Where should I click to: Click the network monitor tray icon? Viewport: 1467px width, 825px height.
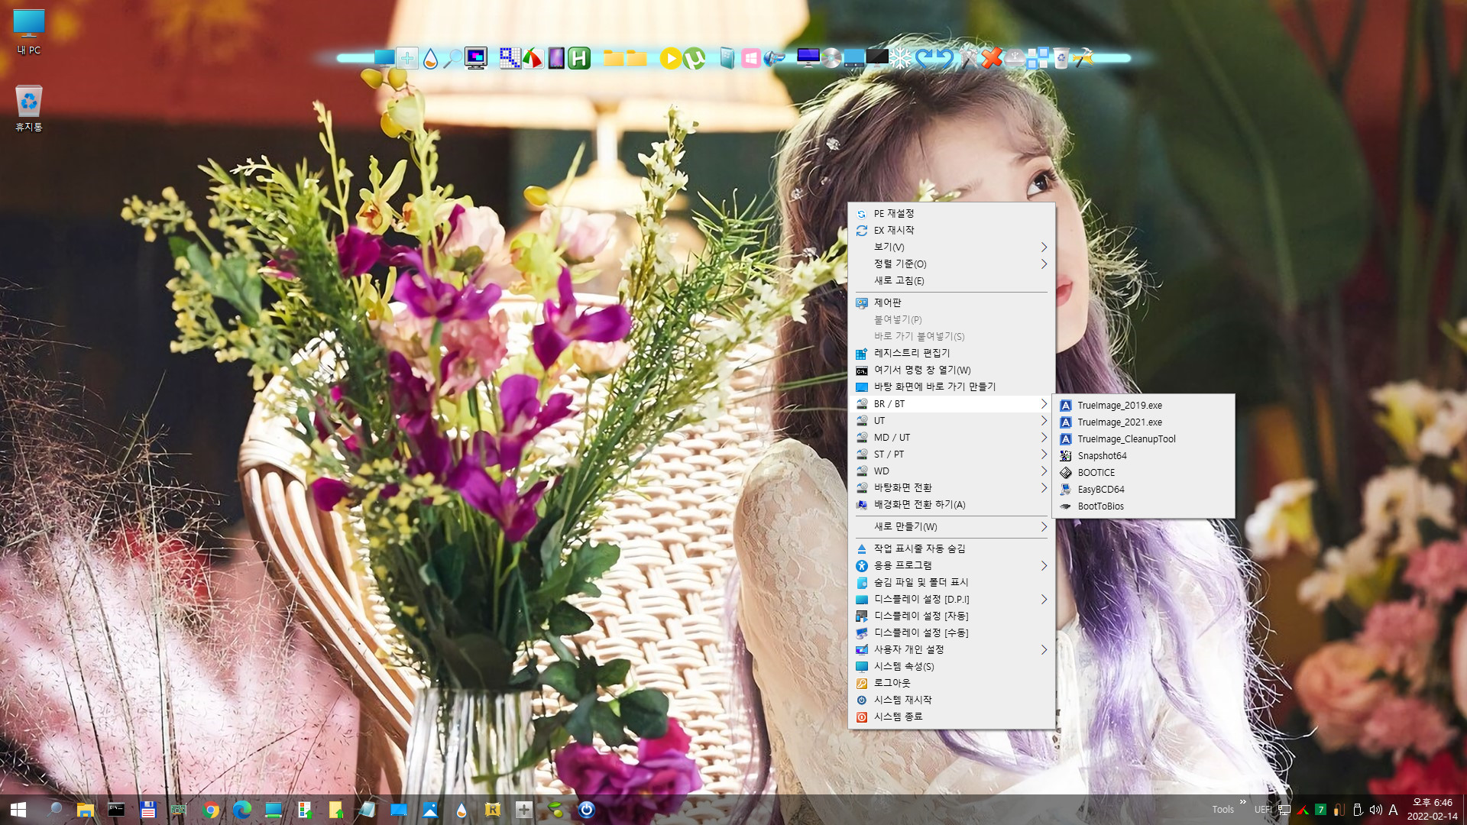[x=1284, y=810]
